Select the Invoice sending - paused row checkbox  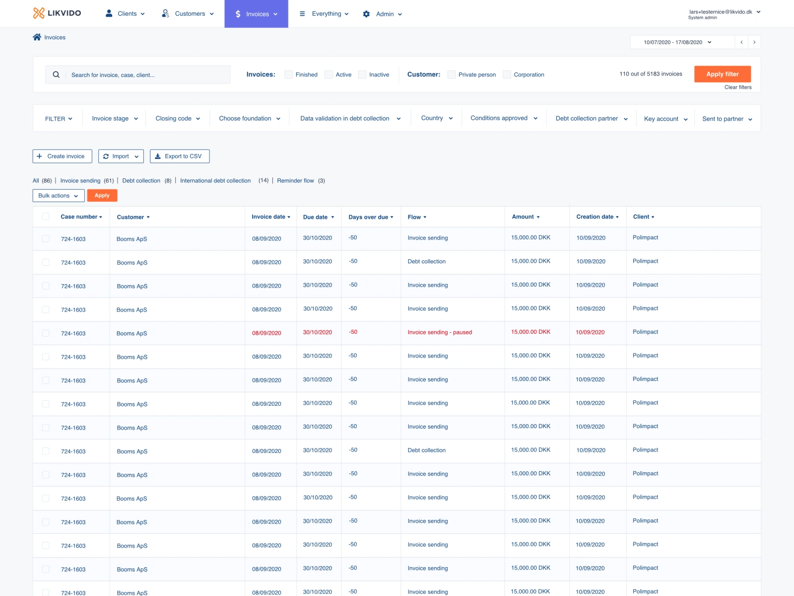click(x=46, y=333)
